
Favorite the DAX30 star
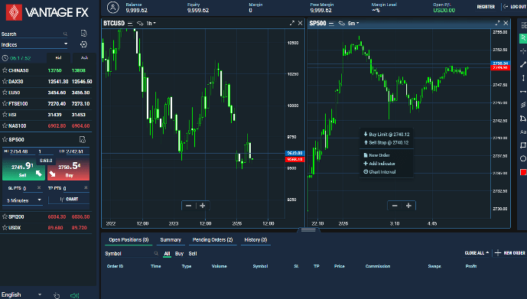5,81
